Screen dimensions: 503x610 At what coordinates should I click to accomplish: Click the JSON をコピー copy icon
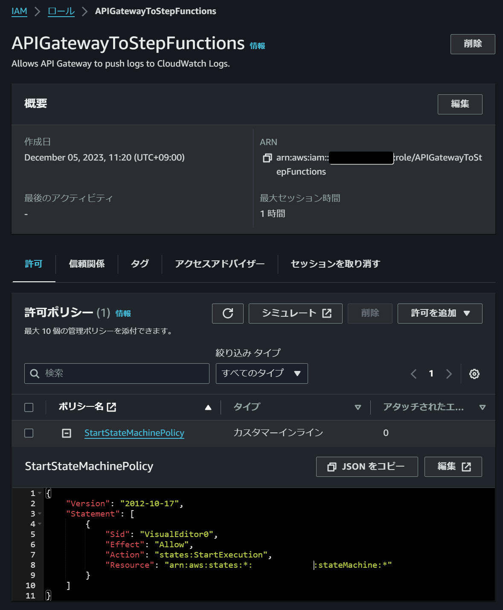pyautogui.click(x=331, y=467)
